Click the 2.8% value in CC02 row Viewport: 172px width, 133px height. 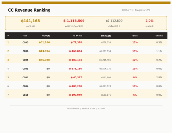pyautogui.click(x=159, y=77)
